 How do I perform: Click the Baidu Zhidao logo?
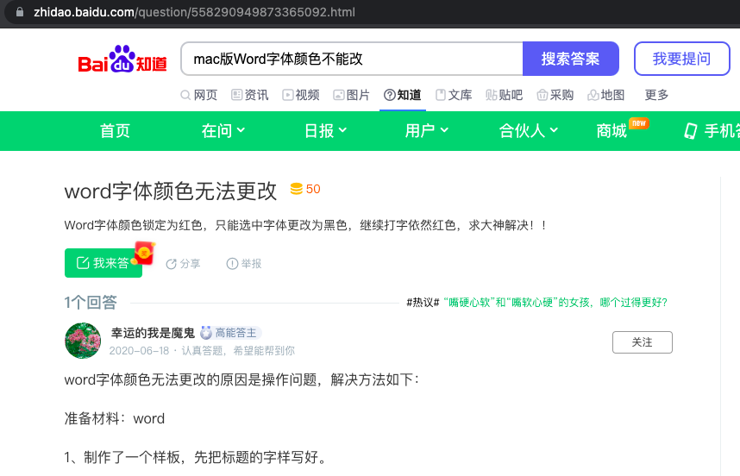pyautogui.click(x=122, y=59)
